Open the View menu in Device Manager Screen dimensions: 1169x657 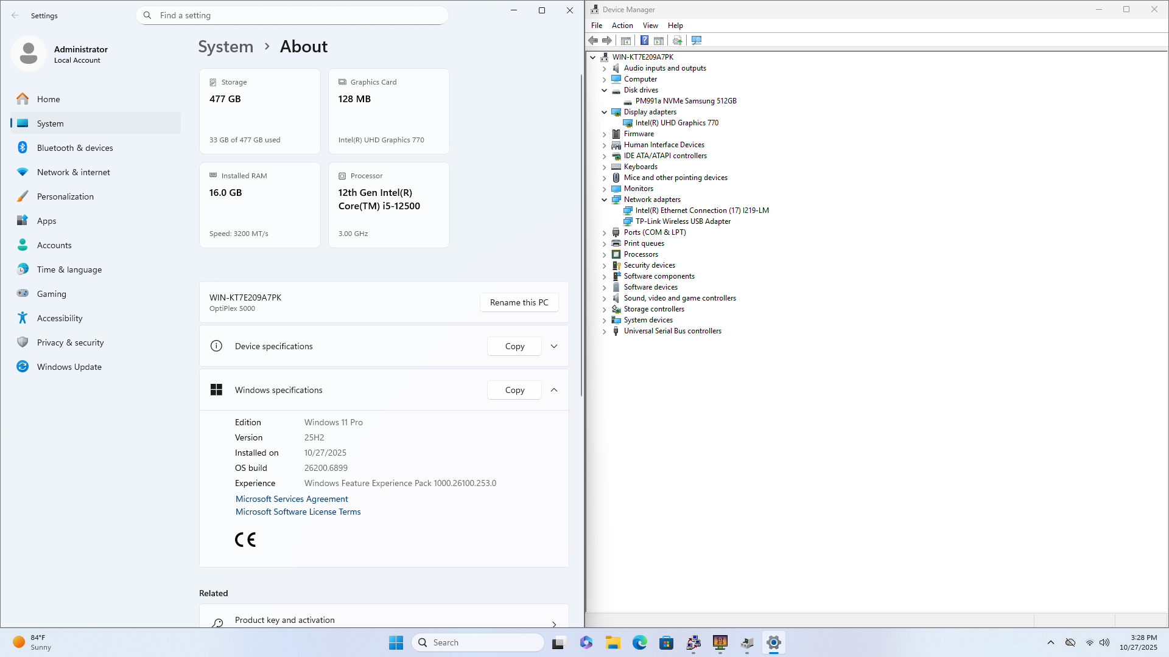click(650, 26)
